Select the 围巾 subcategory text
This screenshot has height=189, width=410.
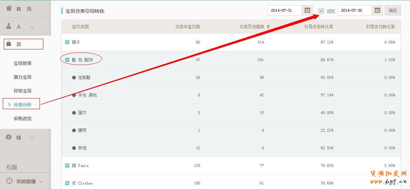coord(82,113)
